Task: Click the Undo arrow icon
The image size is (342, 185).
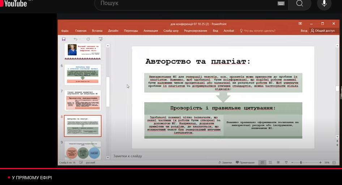Action: (x=75, y=39)
